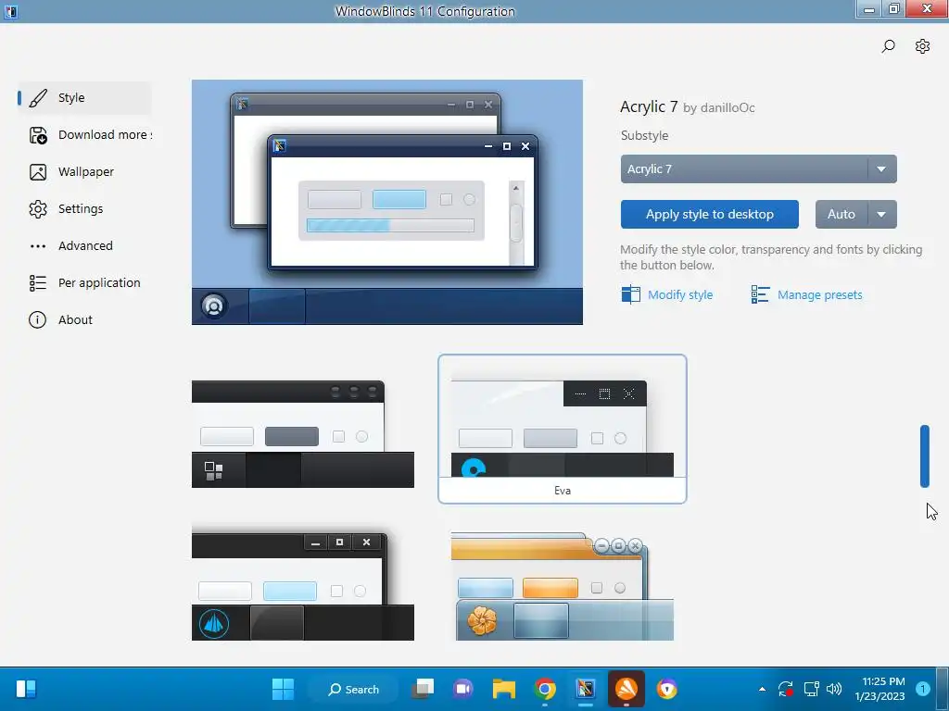Click the Download more icon in sidebar
Image resolution: width=949 pixels, height=711 pixels.
[38, 135]
